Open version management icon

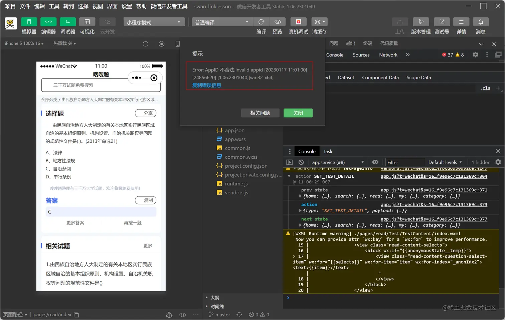coord(421,22)
